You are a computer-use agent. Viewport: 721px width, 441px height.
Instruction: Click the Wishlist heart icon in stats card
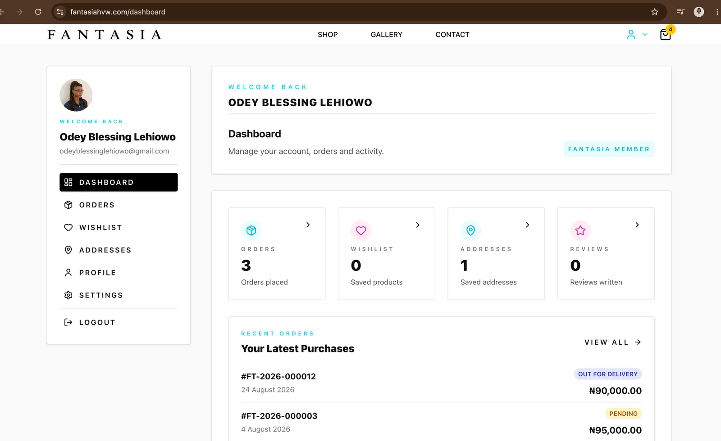point(361,230)
